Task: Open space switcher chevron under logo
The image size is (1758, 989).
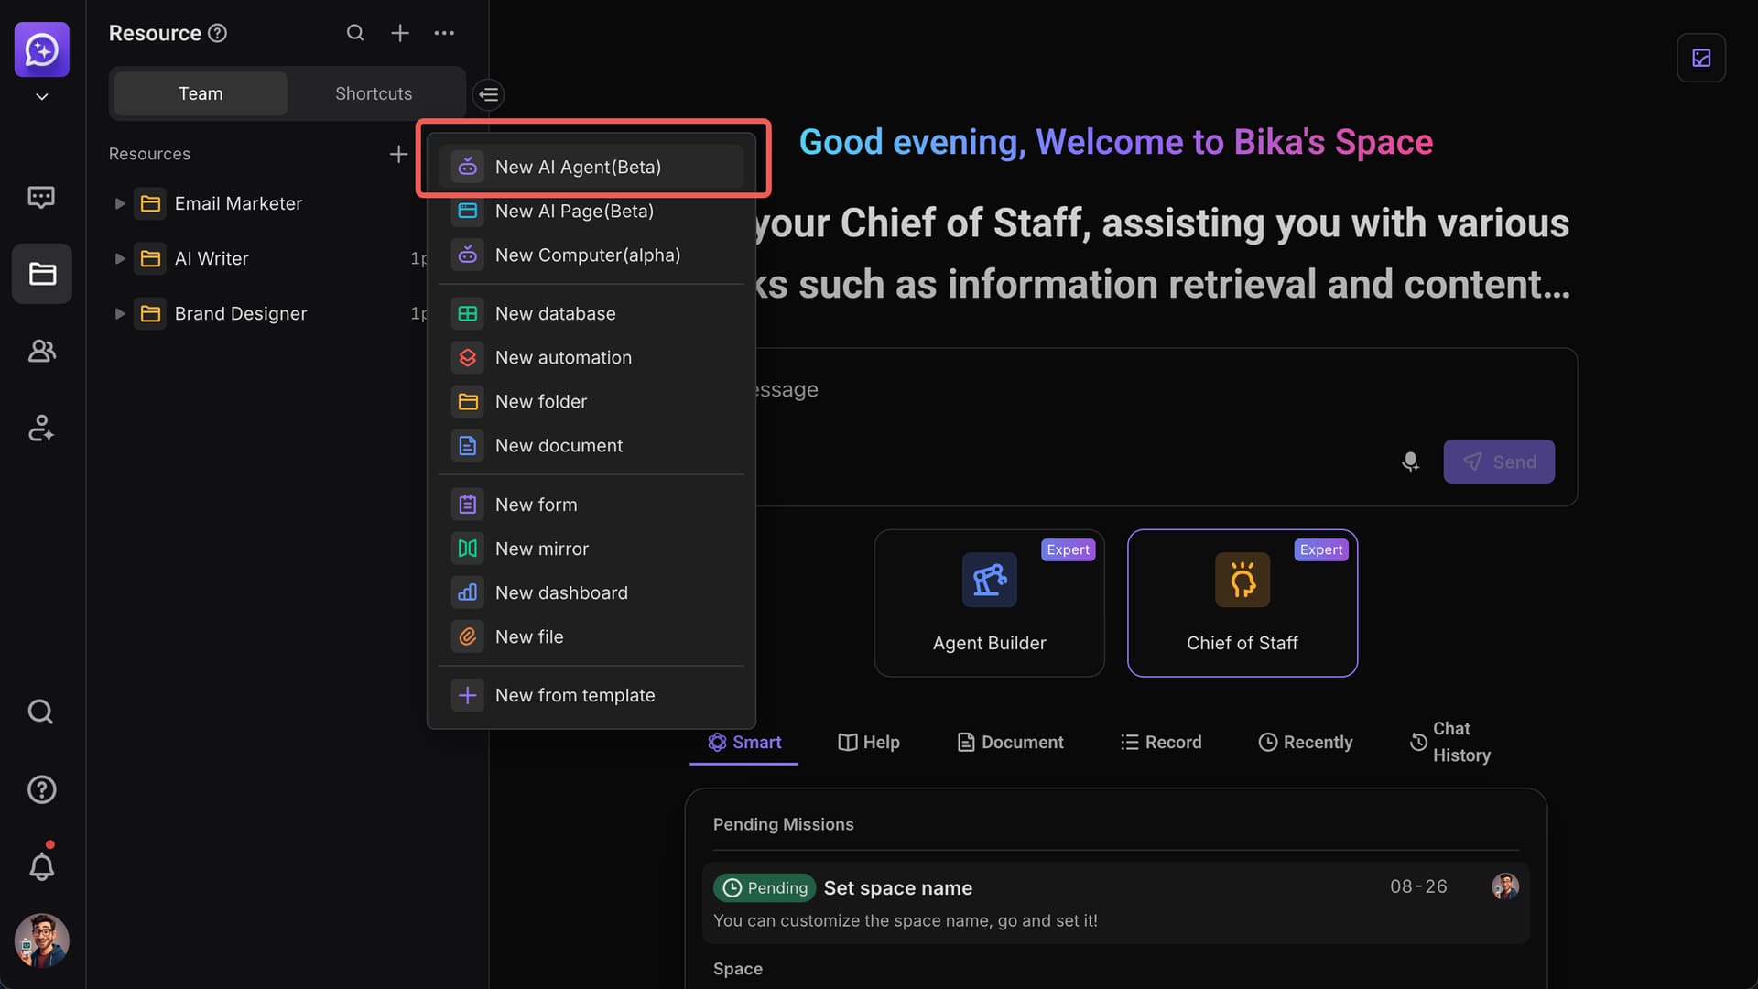Action: [x=41, y=96]
